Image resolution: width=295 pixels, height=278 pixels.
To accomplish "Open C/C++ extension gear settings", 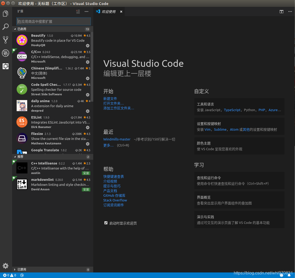I will pyautogui.click(x=88, y=62).
